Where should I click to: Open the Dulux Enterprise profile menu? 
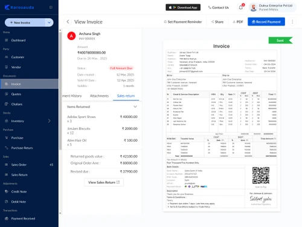coord(272,7)
